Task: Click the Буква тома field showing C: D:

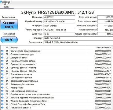Action: pyautogui.click(x=59, y=34)
